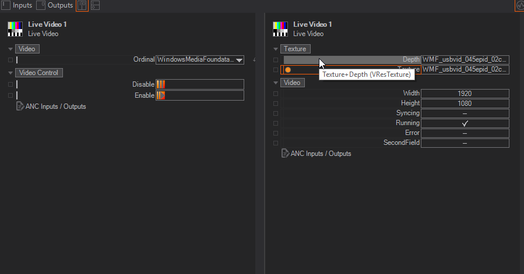Select side-by-side inputs/outputs layout icon

point(83,5)
